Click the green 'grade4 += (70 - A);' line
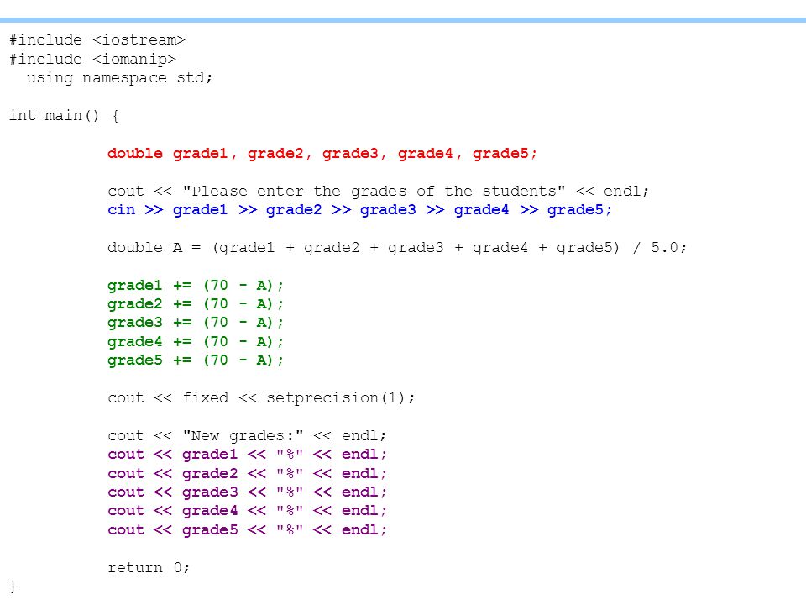Image resolution: width=806 pixels, height=605 pixels. 196,342
